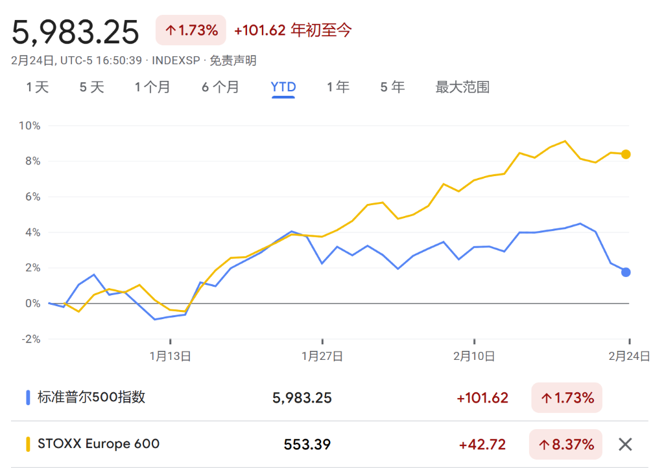The image size is (664, 468).
Task: Click the 1月27日 date axis label
Action: (322, 355)
